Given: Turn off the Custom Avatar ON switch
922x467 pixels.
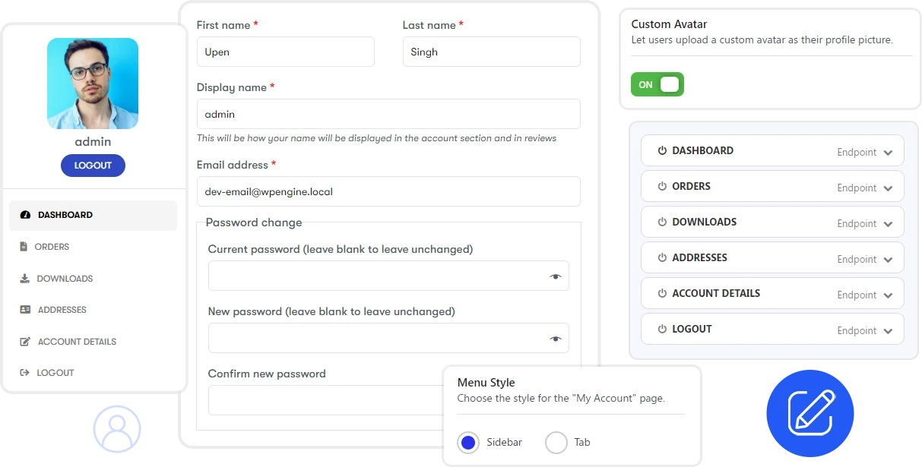Looking at the screenshot, I should tap(657, 84).
